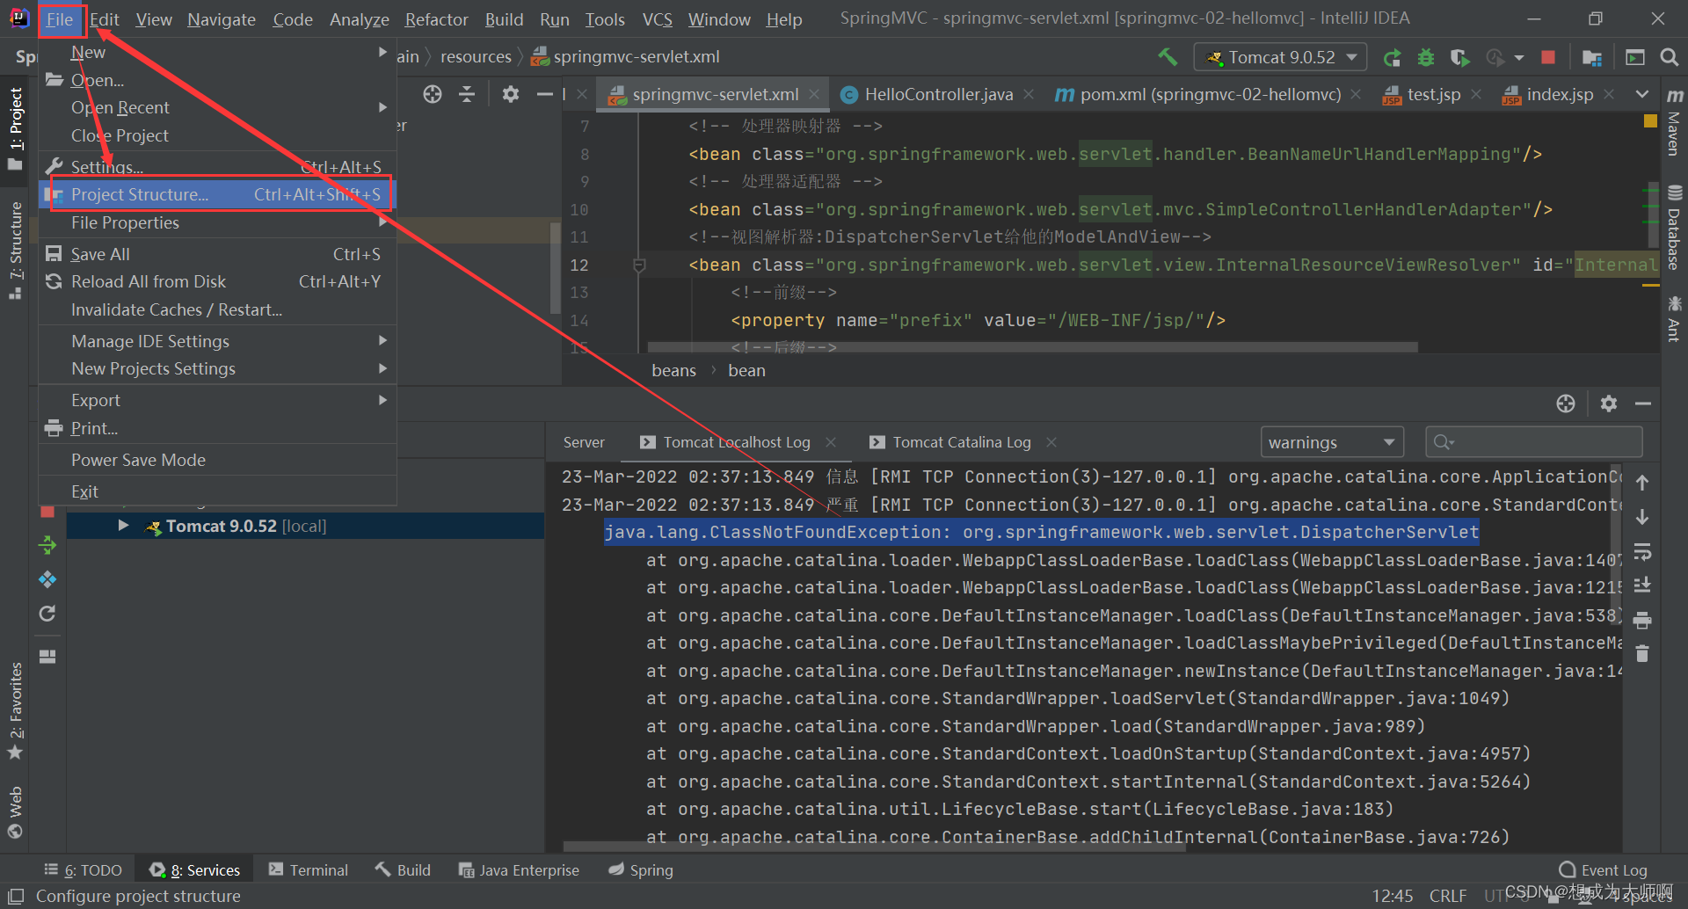Click the locate target icon in the Project panel
Image resolution: width=1688 pixels, height=909 pixels.
(x=432, y=94)
